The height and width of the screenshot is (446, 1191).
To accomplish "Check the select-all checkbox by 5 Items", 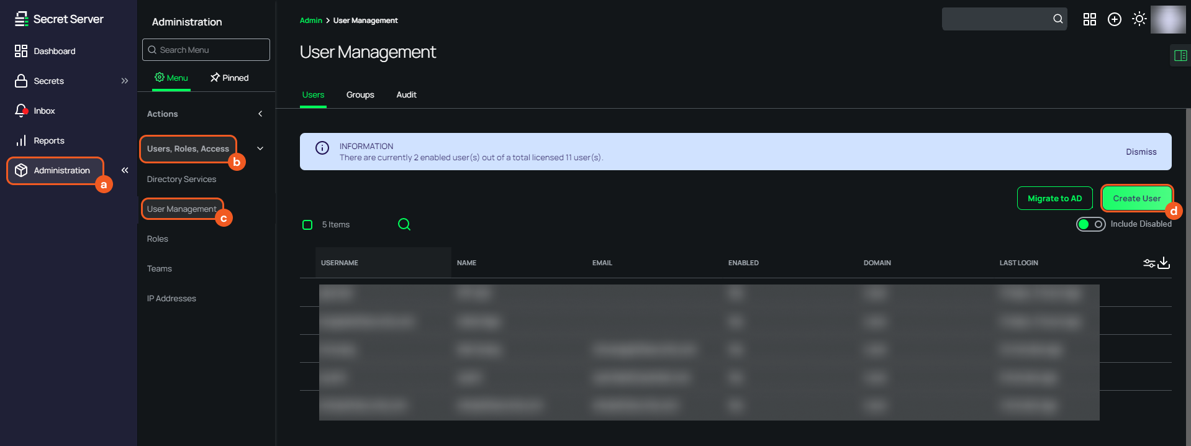I will (307, 225).
